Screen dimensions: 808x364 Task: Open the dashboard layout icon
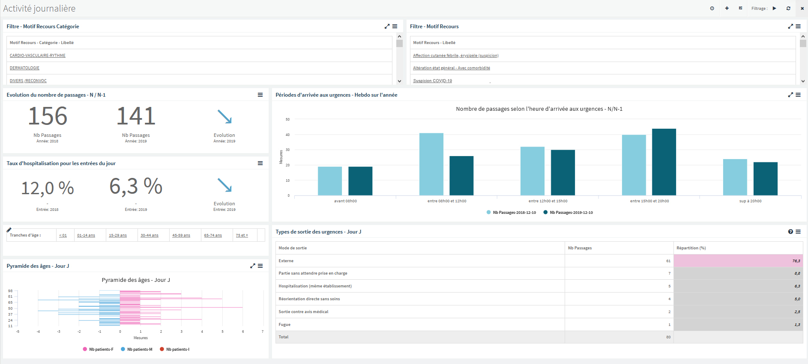tap(740, 9)
